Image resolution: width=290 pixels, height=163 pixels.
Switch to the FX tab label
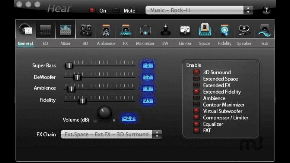125,44
